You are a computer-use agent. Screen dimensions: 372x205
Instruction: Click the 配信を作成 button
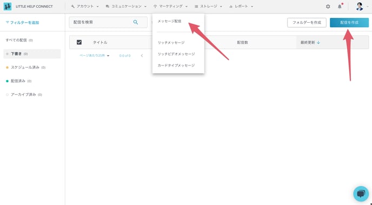pos(349,23)
